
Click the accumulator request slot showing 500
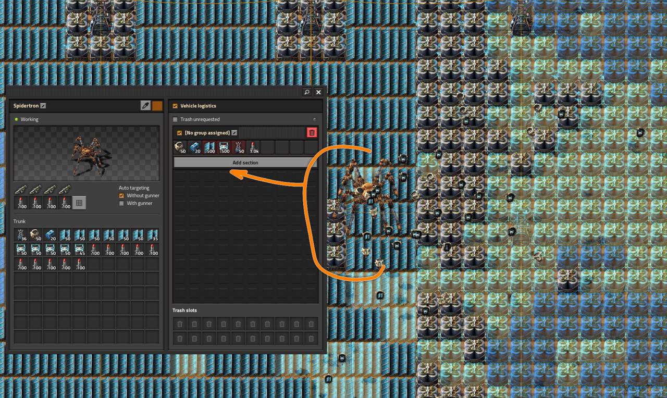pyautogui.click(x=224, y=147)
